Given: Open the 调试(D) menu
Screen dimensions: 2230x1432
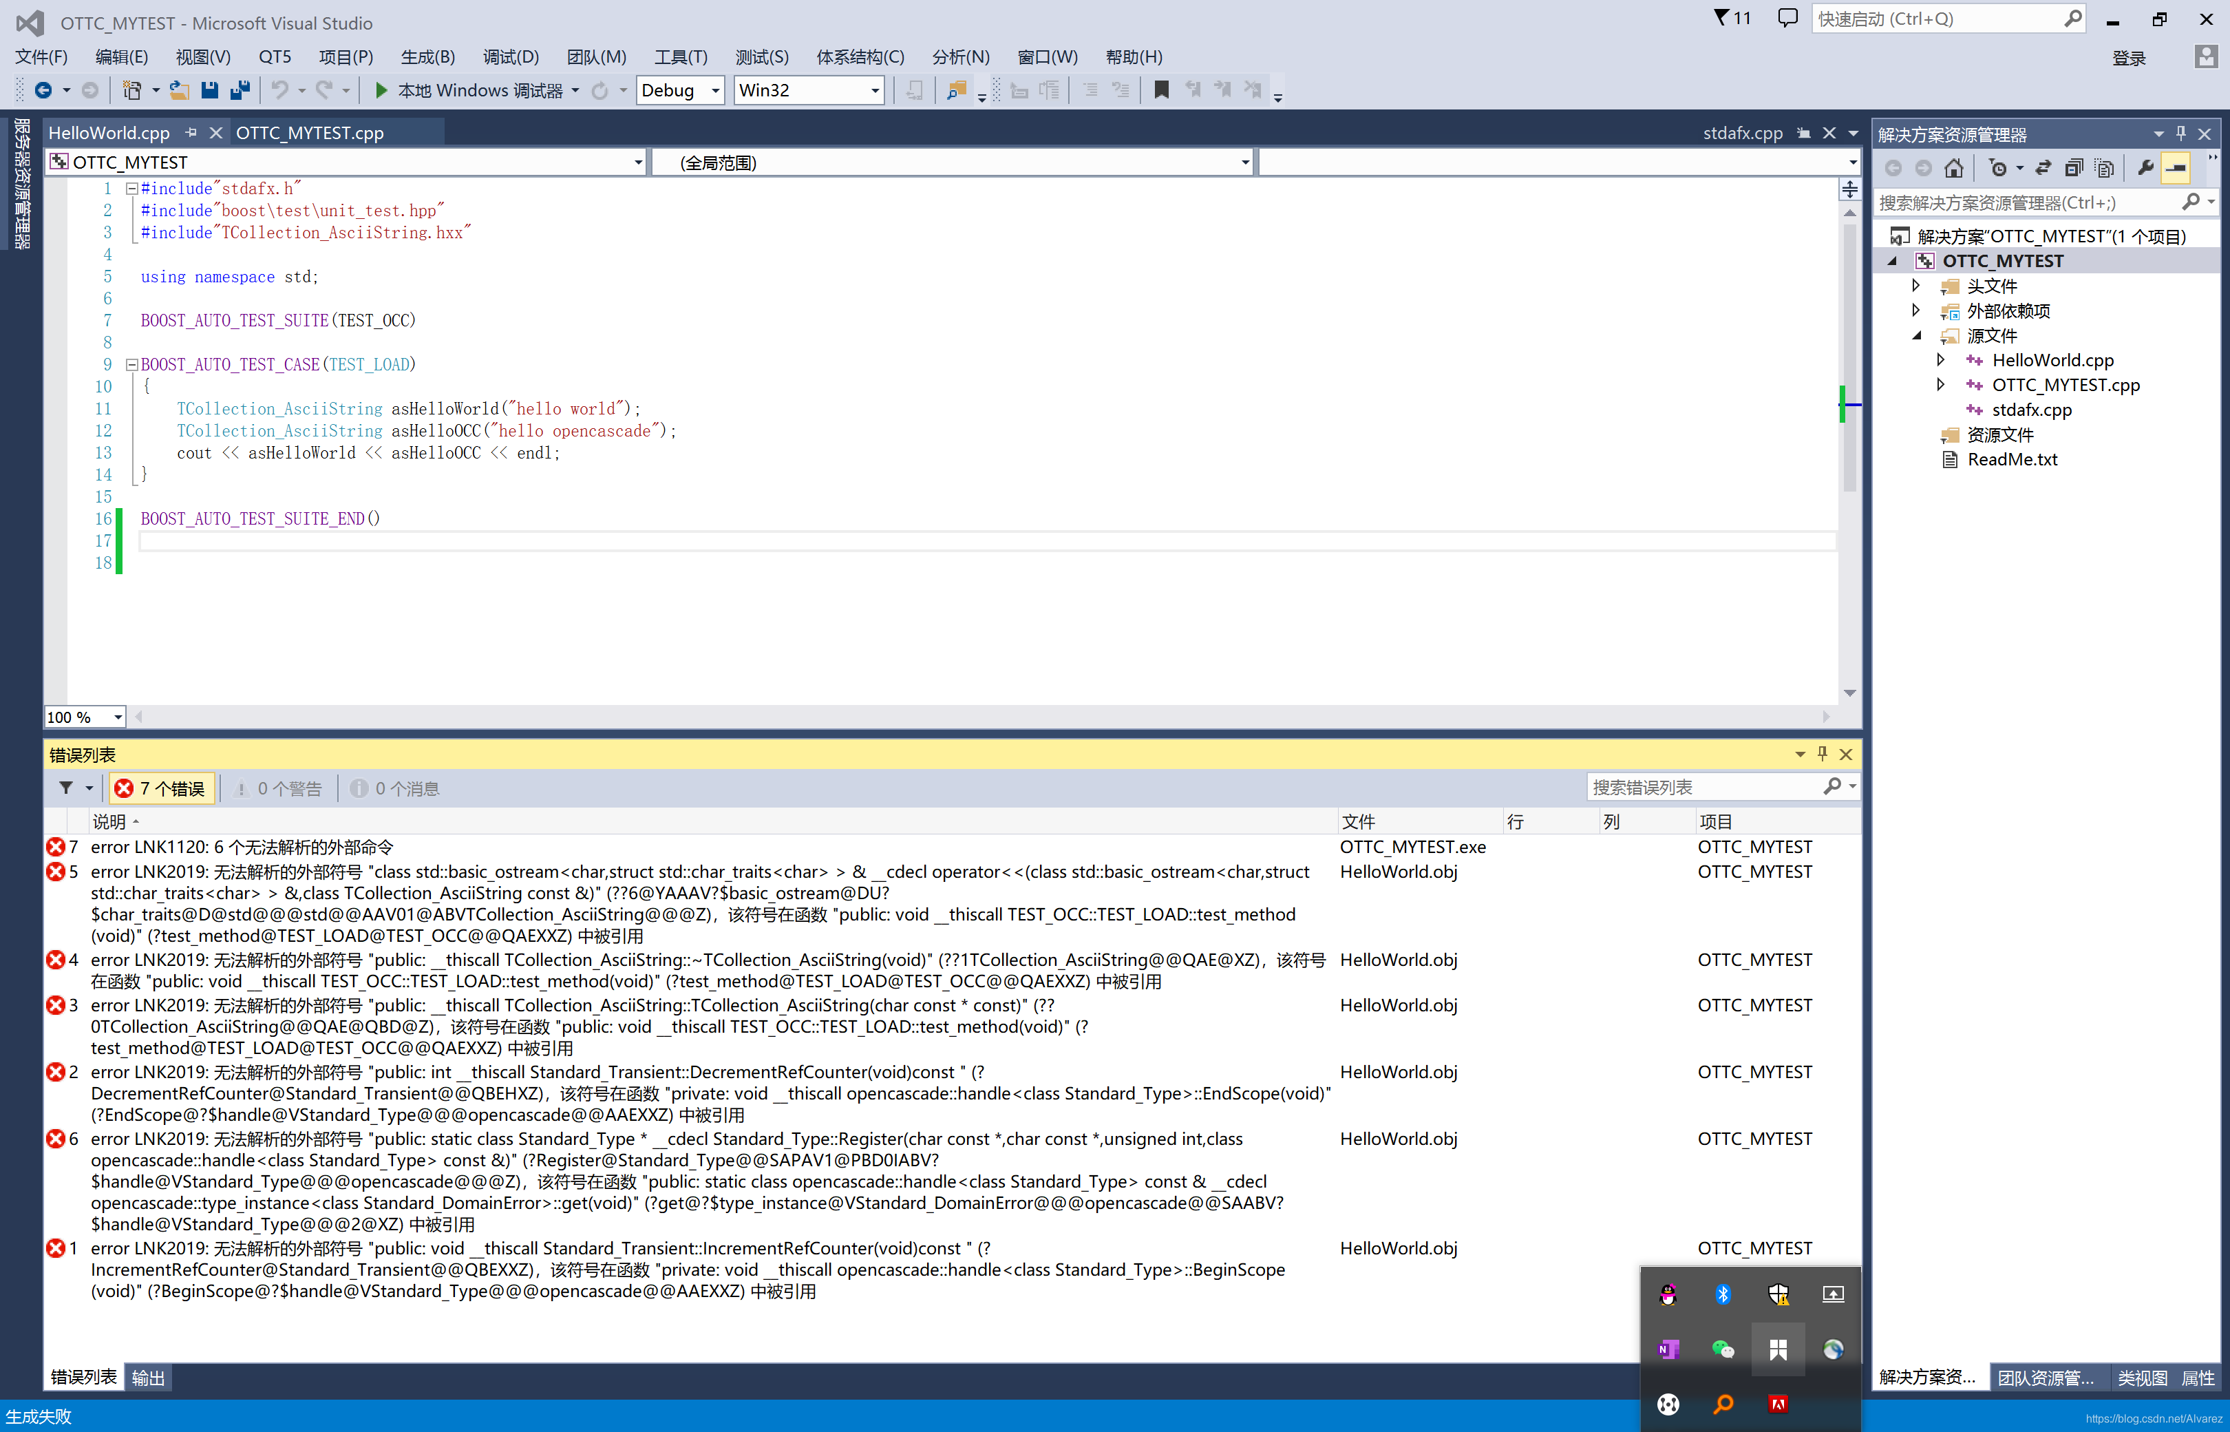Looking at the screenshot, I should [x=510, y=56].
